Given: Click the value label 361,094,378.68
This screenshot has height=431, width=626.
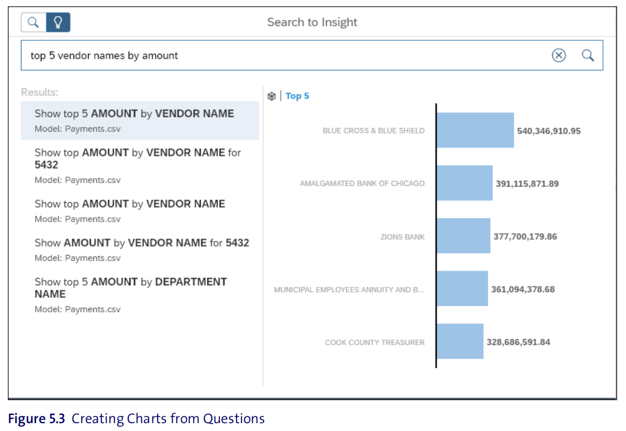Looking at the screenshot, I should [x=523, y=289].
